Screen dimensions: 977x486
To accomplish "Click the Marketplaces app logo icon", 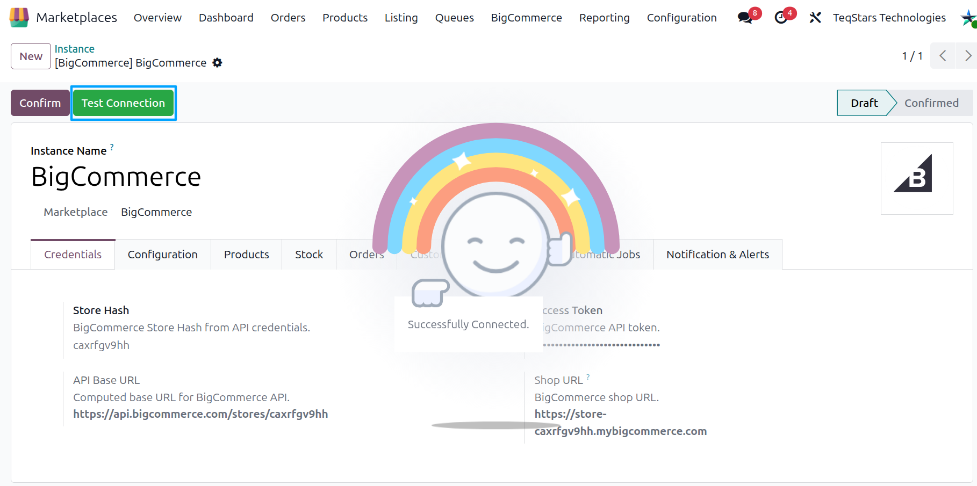I will 19,18.
